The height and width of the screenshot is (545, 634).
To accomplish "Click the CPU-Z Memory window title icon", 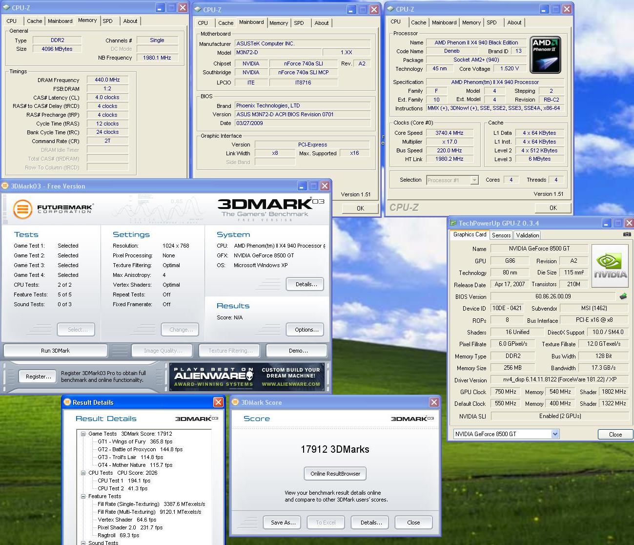I will click(6, 8).
